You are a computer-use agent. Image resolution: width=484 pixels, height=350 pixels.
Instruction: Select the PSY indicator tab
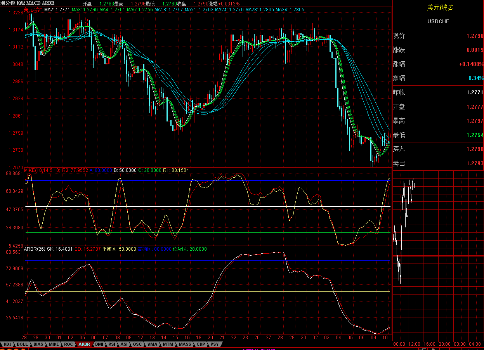[214, 344]
